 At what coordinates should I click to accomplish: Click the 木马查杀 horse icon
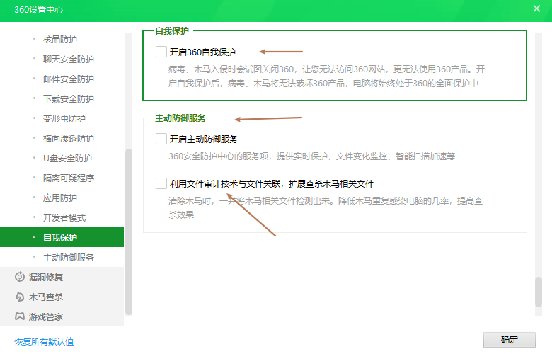coord(20,297)
